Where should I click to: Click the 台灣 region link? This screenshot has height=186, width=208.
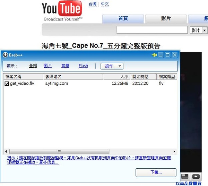[x=93, y=4]
